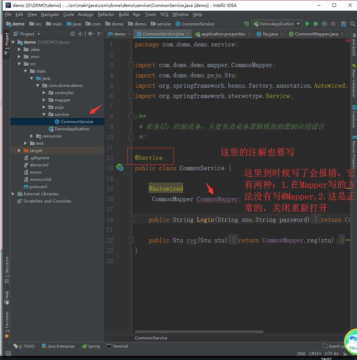Viewport: 357px width, 360px height.
Task: Collapse all in Project panel icon
Action: [x=80, y=34]
